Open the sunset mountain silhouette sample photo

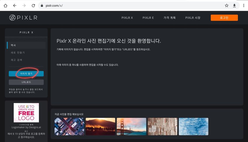100,127
